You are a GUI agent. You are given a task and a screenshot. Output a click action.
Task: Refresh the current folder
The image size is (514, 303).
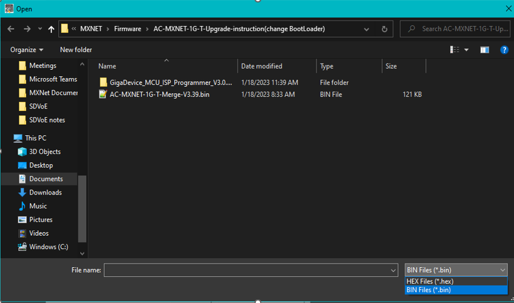[x=385, y=29]
